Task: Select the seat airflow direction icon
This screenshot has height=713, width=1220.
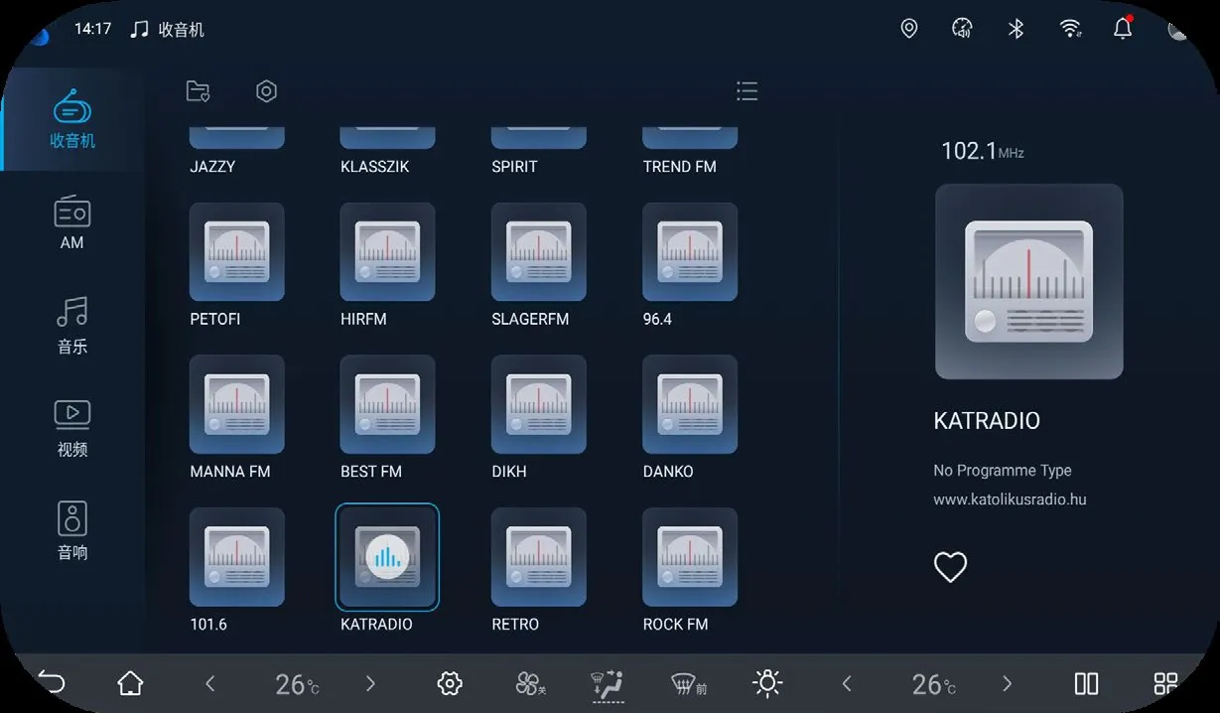Action: [x=609, y=684]
